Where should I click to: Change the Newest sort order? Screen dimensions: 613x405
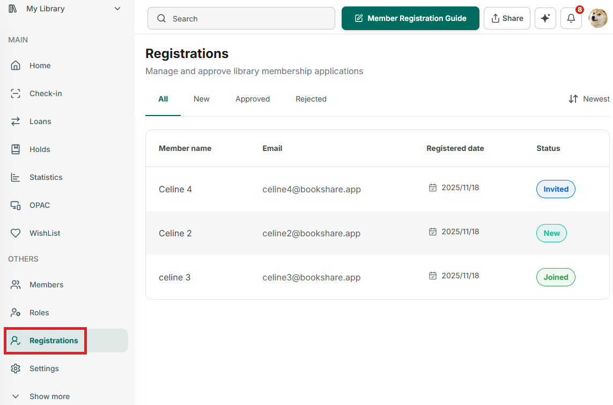coord(589,99)
